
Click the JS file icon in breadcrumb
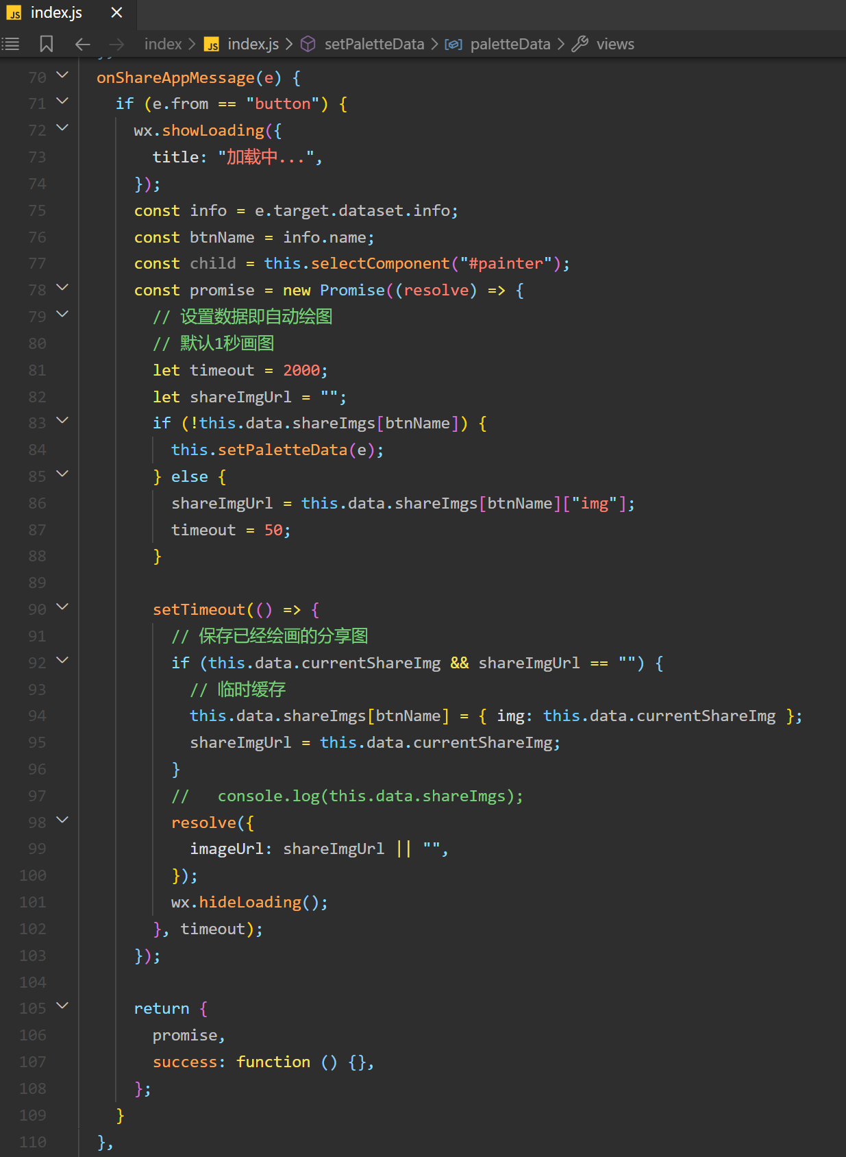[212, 45]
